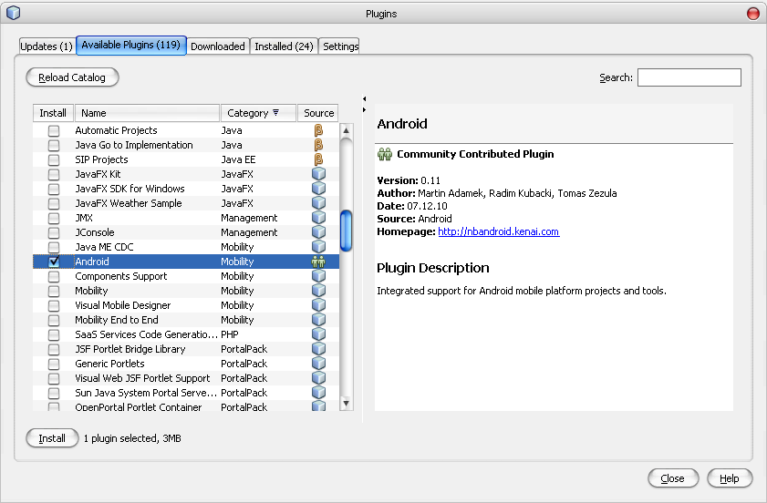Click the cube icon for Visual Web JSF Portlet Support
Viewport: 767px width, 503px height.
pyautogui.click(x=318, y=378)
